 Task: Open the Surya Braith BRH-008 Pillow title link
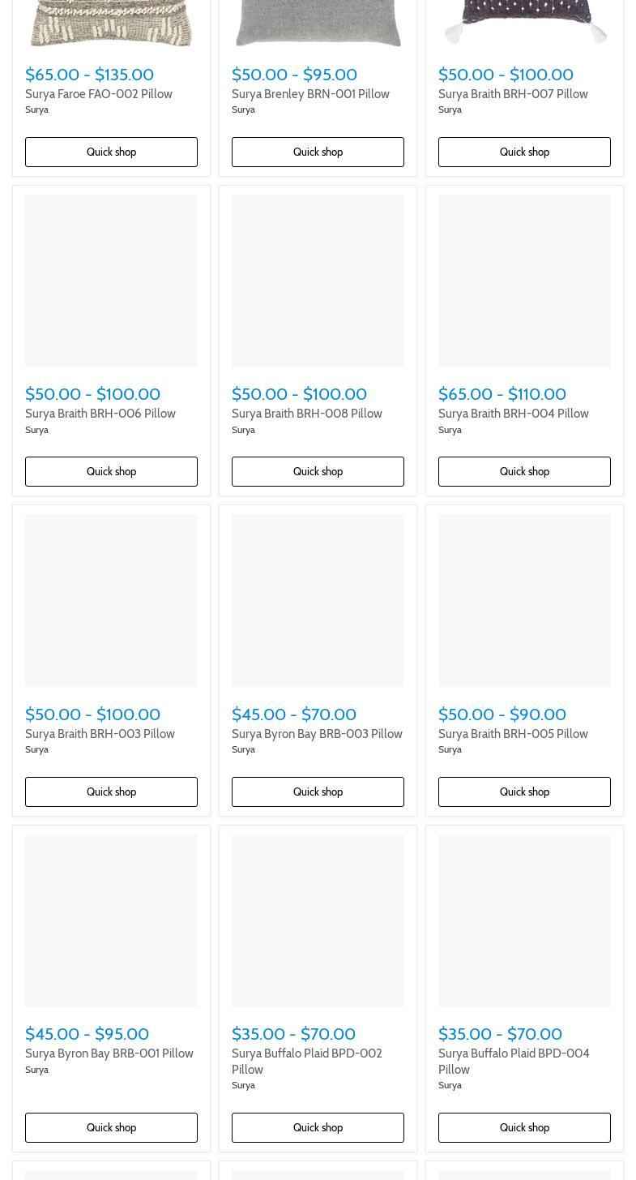point(306,414)
